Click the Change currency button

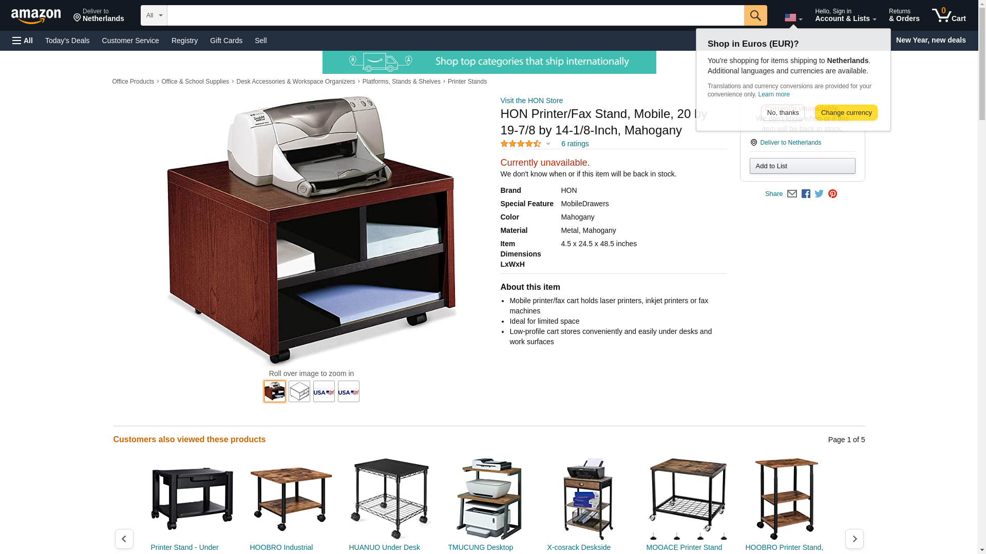(846, 113)
